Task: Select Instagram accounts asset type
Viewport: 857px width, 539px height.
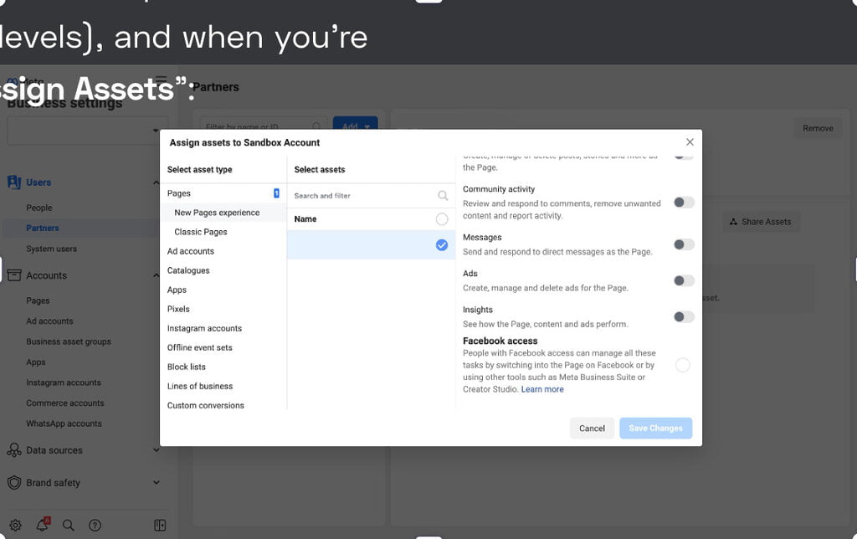Action: click(204, 328)
